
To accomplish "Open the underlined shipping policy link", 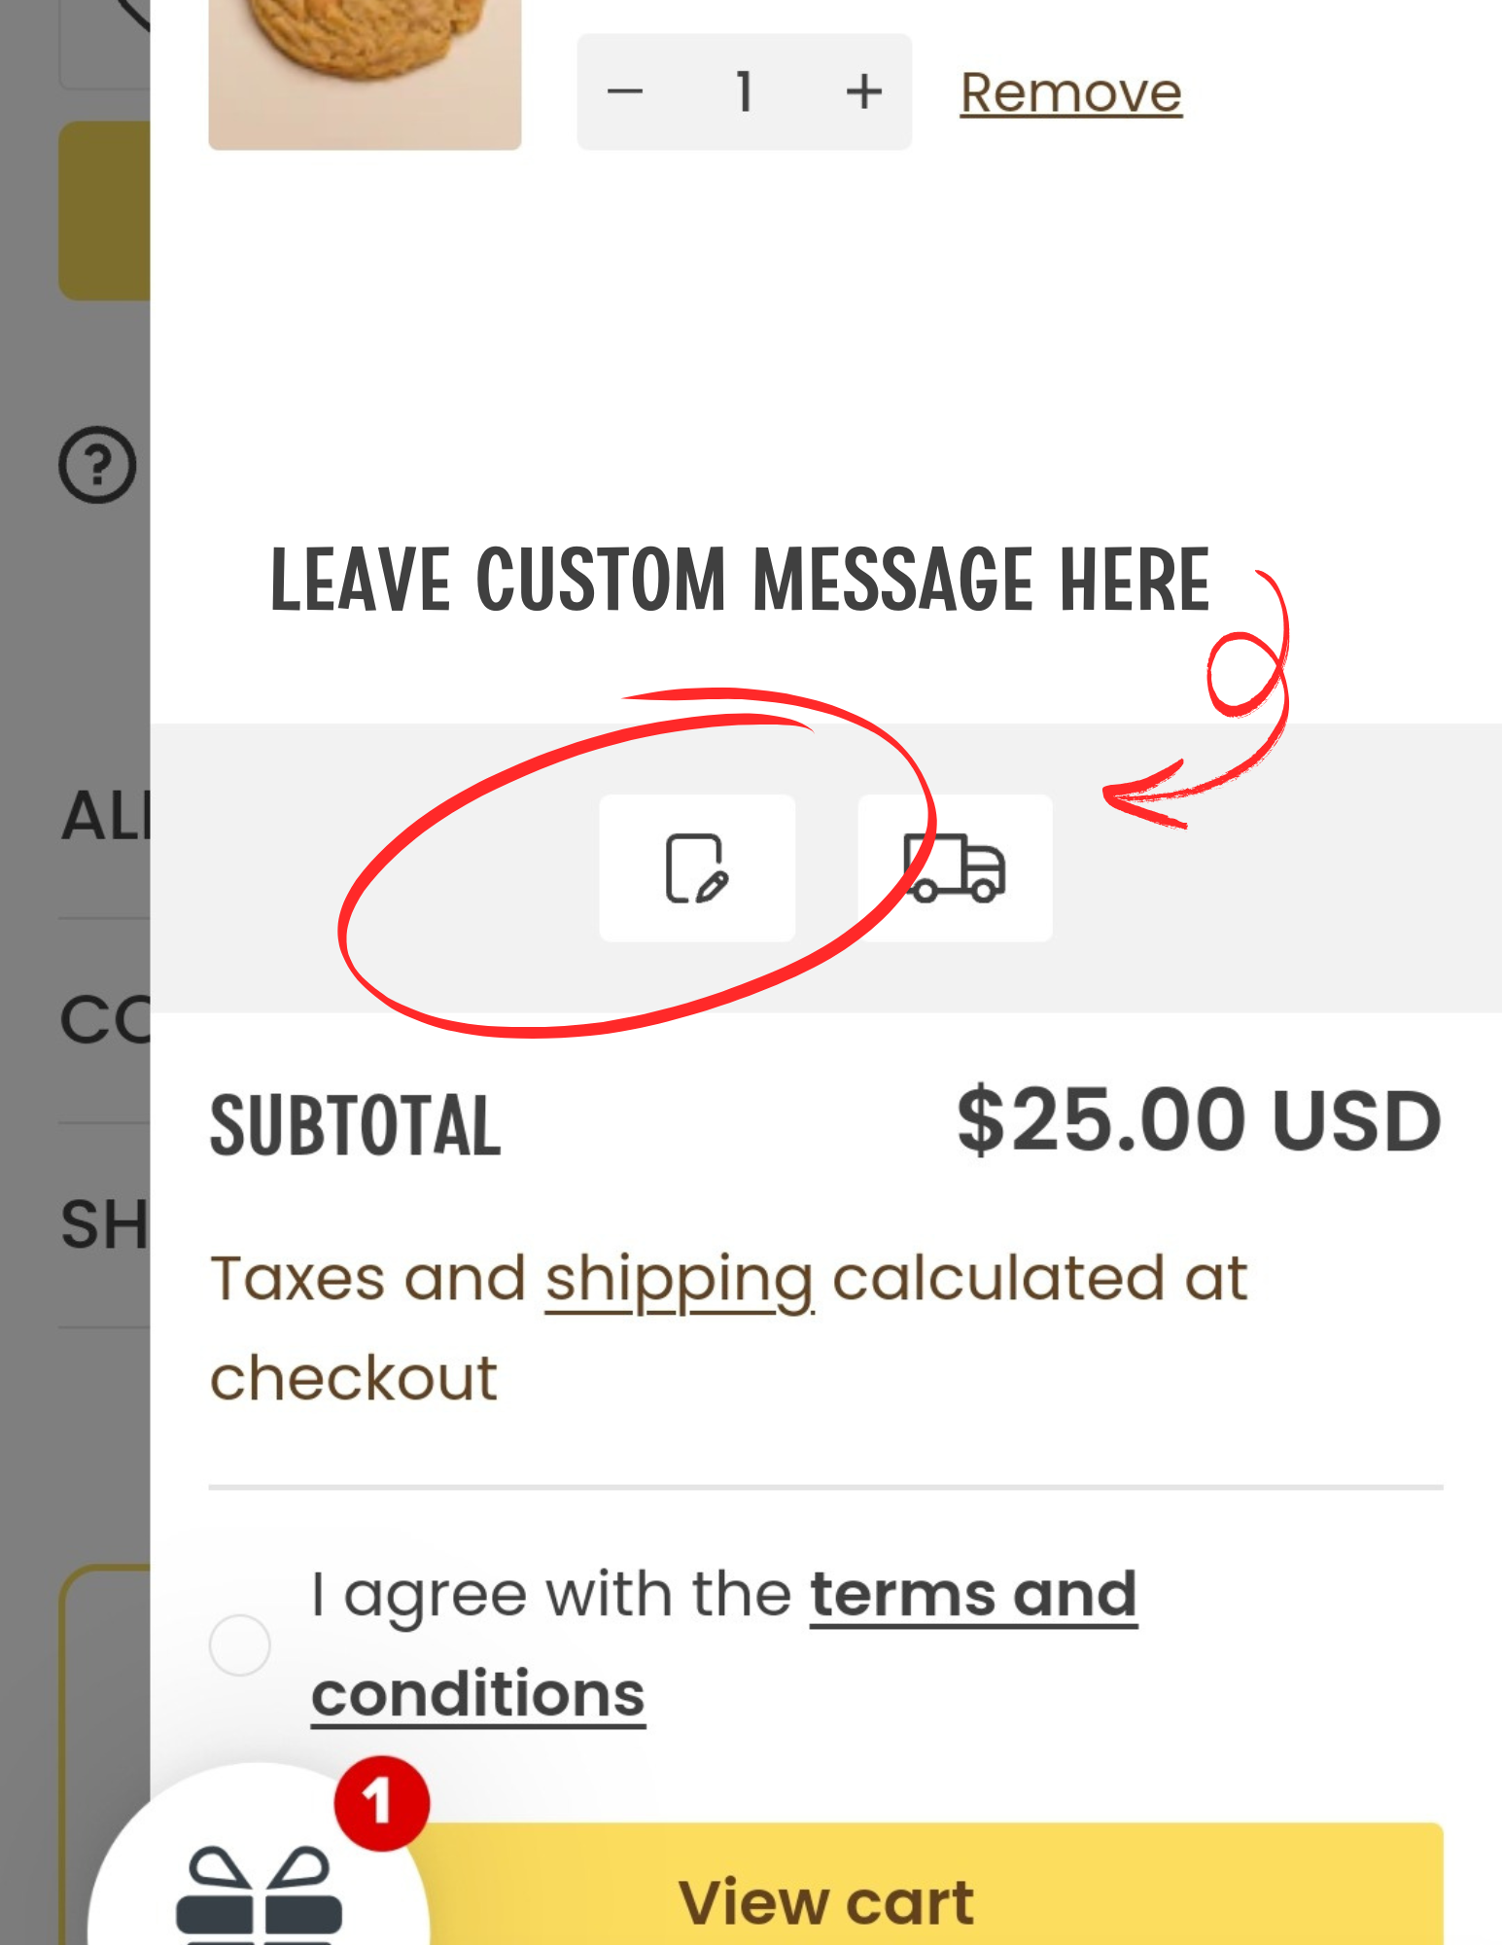I will pyautogui.click(x=679, y=1278).
